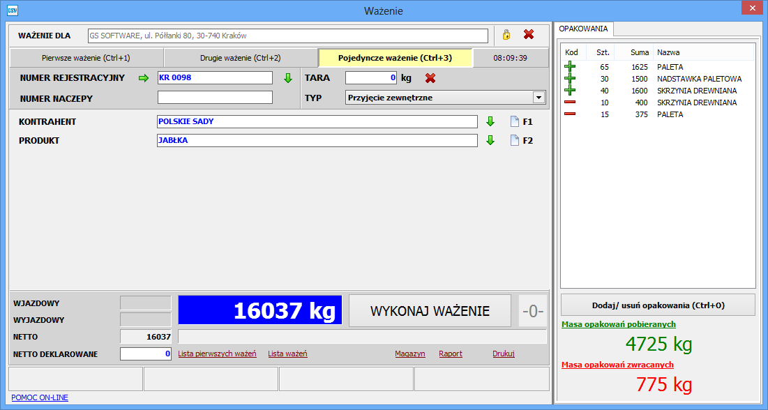
Task: Open the Typ dropdown list
Action: pyautogui.click(x=538, y=98)
